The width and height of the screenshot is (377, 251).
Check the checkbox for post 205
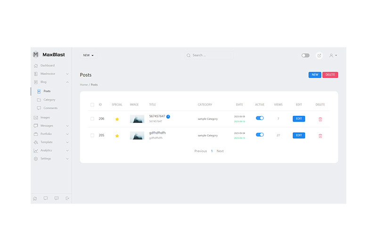tap(92, 136)
